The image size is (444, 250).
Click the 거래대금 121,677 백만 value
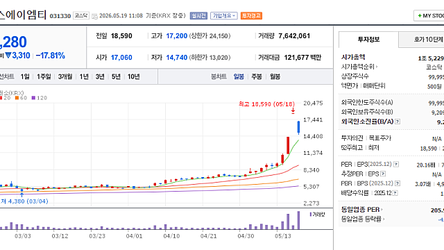pos(302,58)
